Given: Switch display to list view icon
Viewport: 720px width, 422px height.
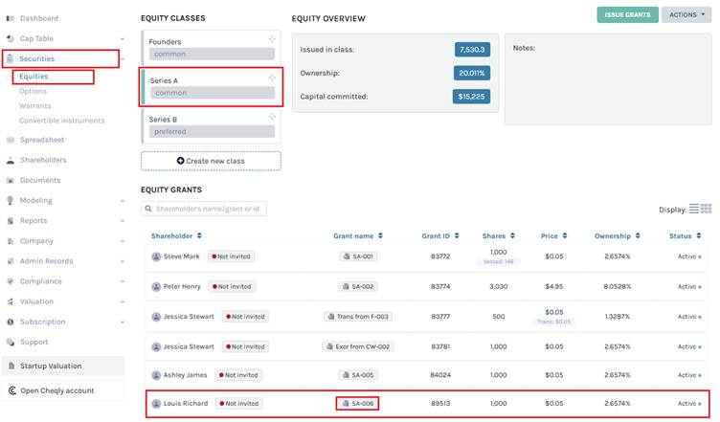Looking at the screenshot, I should click(x=694, y=209).
